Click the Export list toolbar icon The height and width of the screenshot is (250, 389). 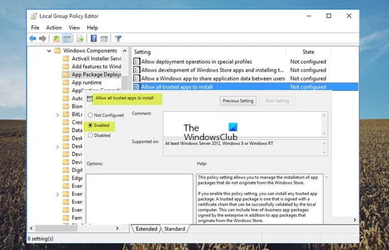pyautogui.click(x=80, y=38)
